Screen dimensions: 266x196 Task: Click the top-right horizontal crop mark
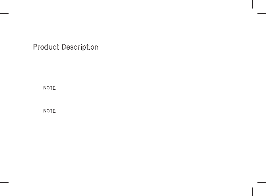tap(261, 13)
